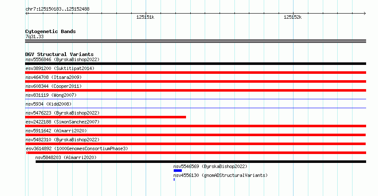Click the red bar for nsv608344
This screenshot has height=196, width=378.
pyautogui.click(x=195, y=90)
